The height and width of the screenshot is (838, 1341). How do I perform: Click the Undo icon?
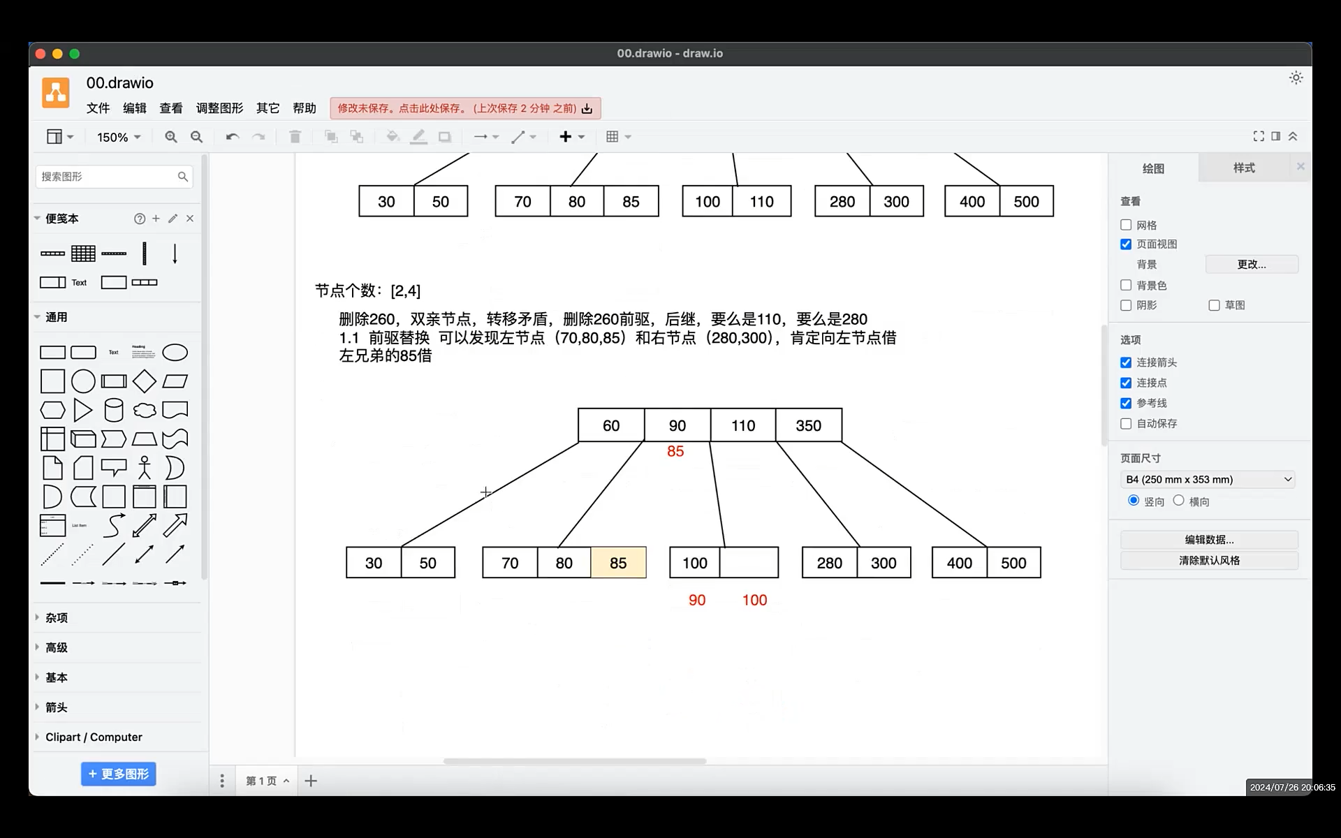[232, 136]
